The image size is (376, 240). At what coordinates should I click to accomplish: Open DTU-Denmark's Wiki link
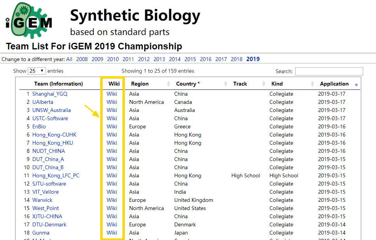112,224
